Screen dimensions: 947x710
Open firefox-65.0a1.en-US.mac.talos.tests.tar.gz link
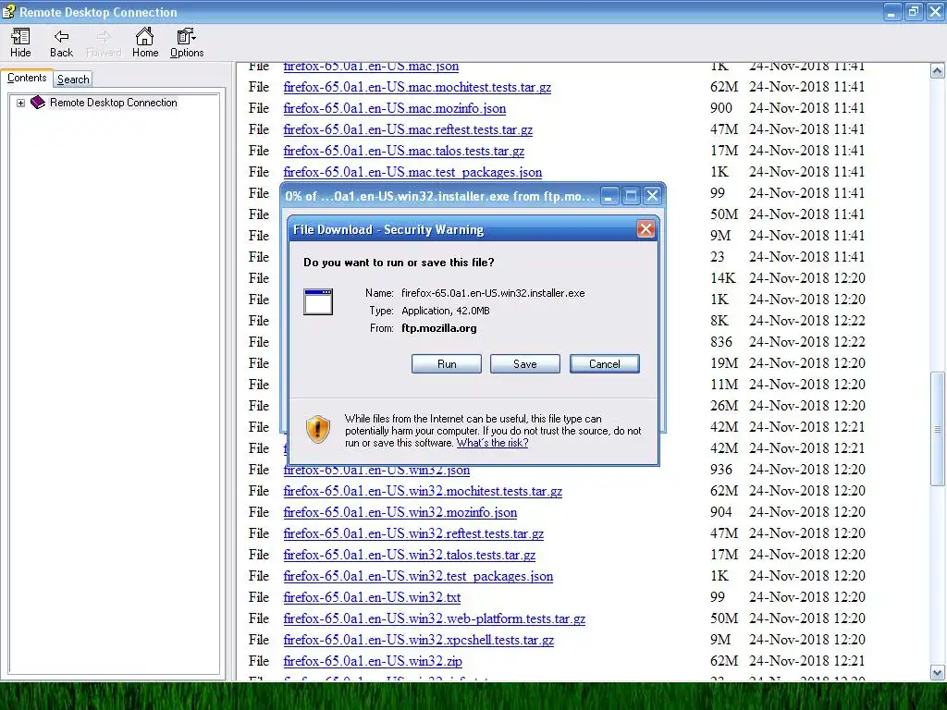[403, 151]
